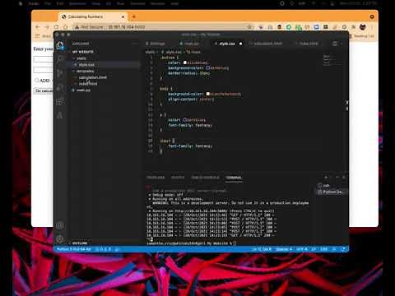Viewport: 395px width, 296px height.
Task: Open the Source Control view in the activity bar
Action: point(60,73)
